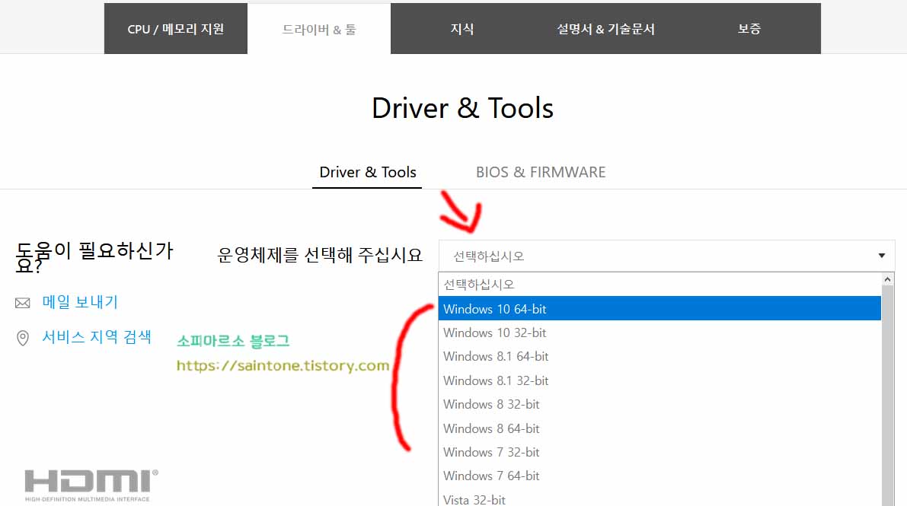The height and width of the screenshot is (506, 907).
Task: Pick Windows 8 32-bit option
Action: 659,404
